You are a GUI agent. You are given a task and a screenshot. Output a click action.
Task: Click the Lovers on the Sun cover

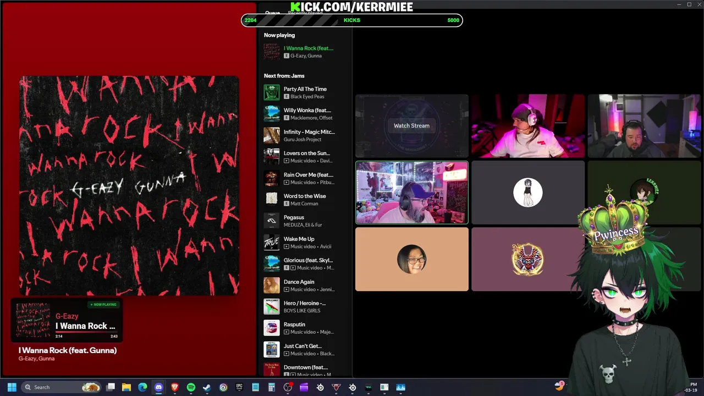[x=272, y=157]
